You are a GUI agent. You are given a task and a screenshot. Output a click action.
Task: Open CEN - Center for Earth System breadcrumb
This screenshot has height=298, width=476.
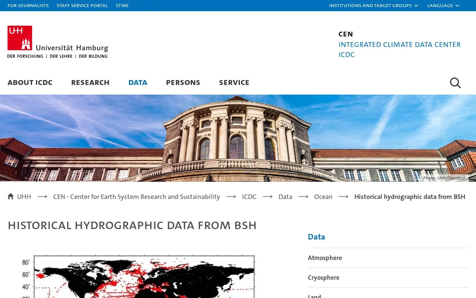pyautogui.click(x=136, y=197)
